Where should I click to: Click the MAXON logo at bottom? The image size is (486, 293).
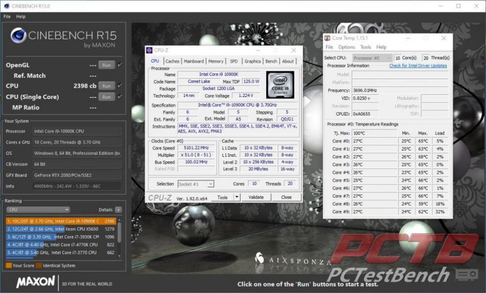click(x=35, y=282)
